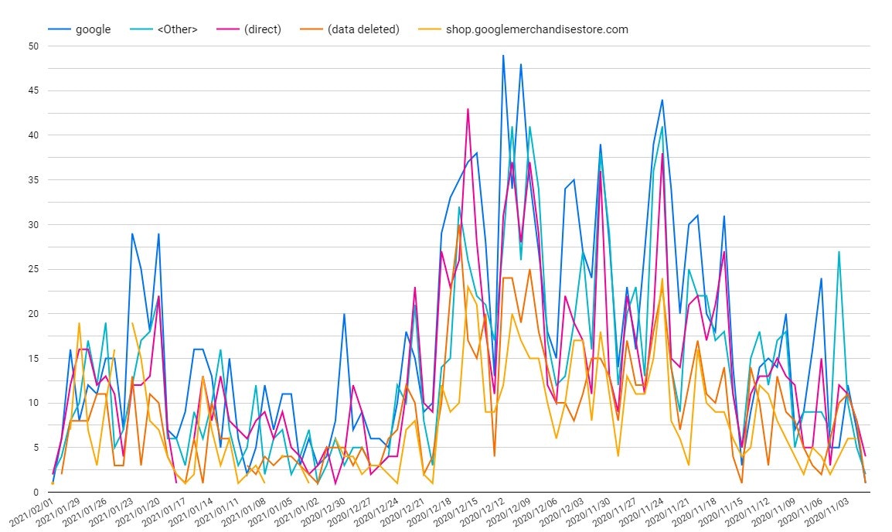This screenshot has height=532, width=892.
Task: Click the 2021/01/23 x-axis date label
Action: click(x=111, y=512)
